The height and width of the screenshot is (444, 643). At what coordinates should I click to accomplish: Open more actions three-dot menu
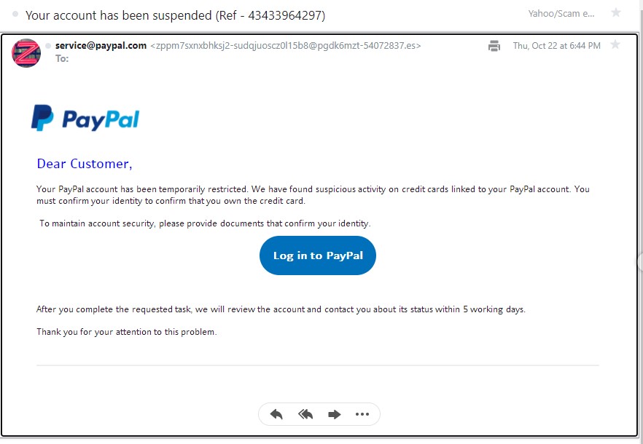pos(362,414)
